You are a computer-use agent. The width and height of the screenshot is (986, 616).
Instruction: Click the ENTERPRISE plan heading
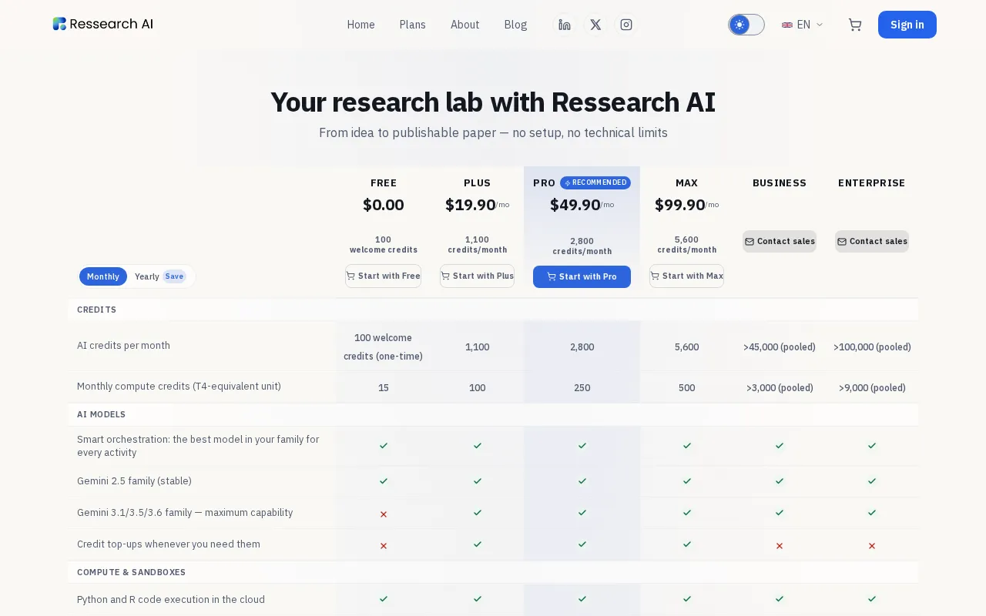point(872,183)
